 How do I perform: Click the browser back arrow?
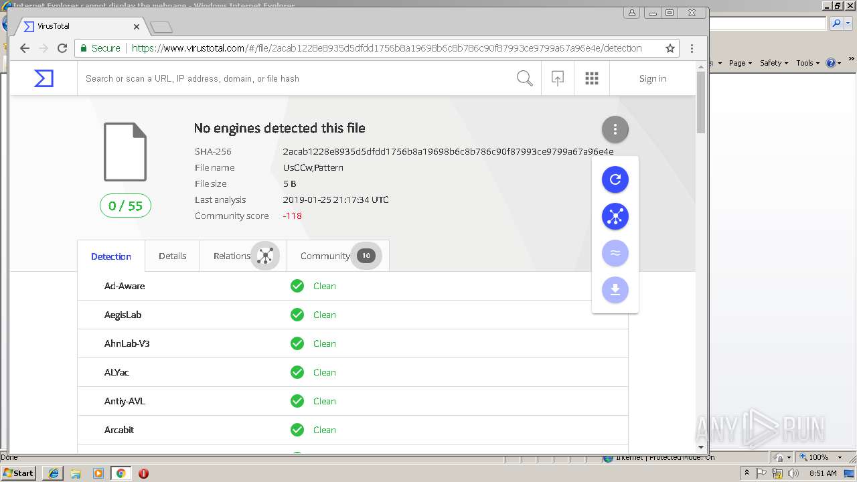coord(25,48)
